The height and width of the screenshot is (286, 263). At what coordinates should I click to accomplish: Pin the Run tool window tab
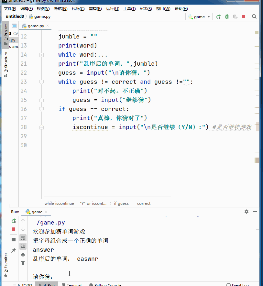click(13, 249)
